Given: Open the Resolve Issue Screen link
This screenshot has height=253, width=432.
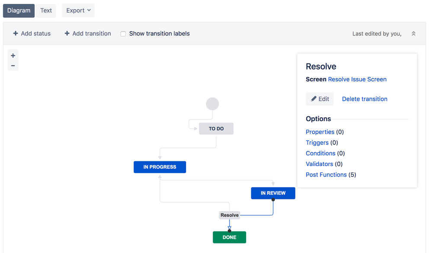Looking at the screenshot, I should click(x=357, y=79).
